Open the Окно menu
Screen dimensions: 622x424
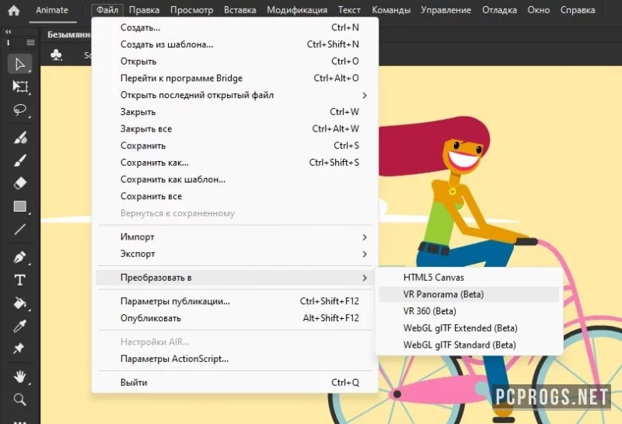[x=538, y=10]
